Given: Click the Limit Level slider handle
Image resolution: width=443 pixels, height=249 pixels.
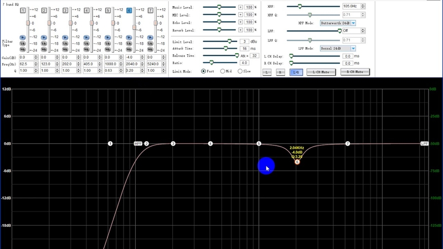Looking at the screenshot, I should pos(229,41).
